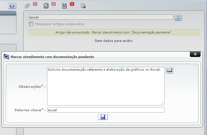Viewport: 207px width, 135px height.
Task: Close the documentação pendente dialog
Action: pos(195,54)
